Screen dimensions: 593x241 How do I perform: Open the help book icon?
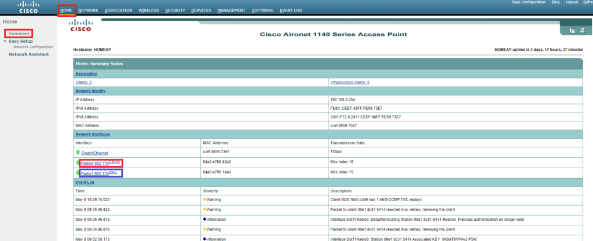[572, 31]
